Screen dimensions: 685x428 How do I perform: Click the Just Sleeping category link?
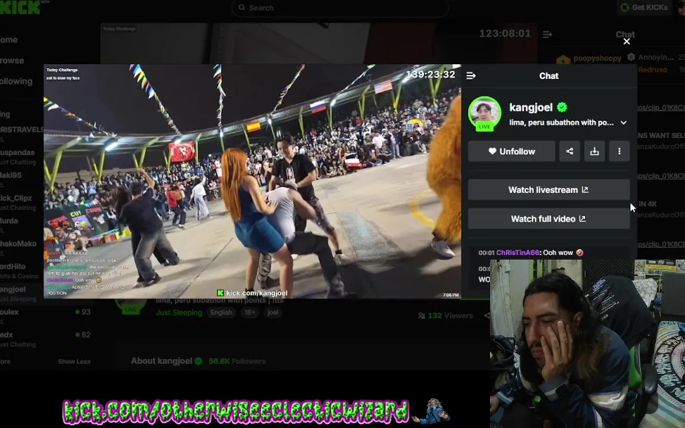pos(178,313)
